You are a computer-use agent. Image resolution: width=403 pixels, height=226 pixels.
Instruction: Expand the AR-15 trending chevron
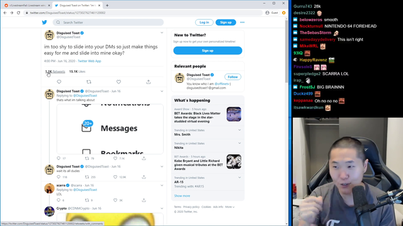point(239,177)
